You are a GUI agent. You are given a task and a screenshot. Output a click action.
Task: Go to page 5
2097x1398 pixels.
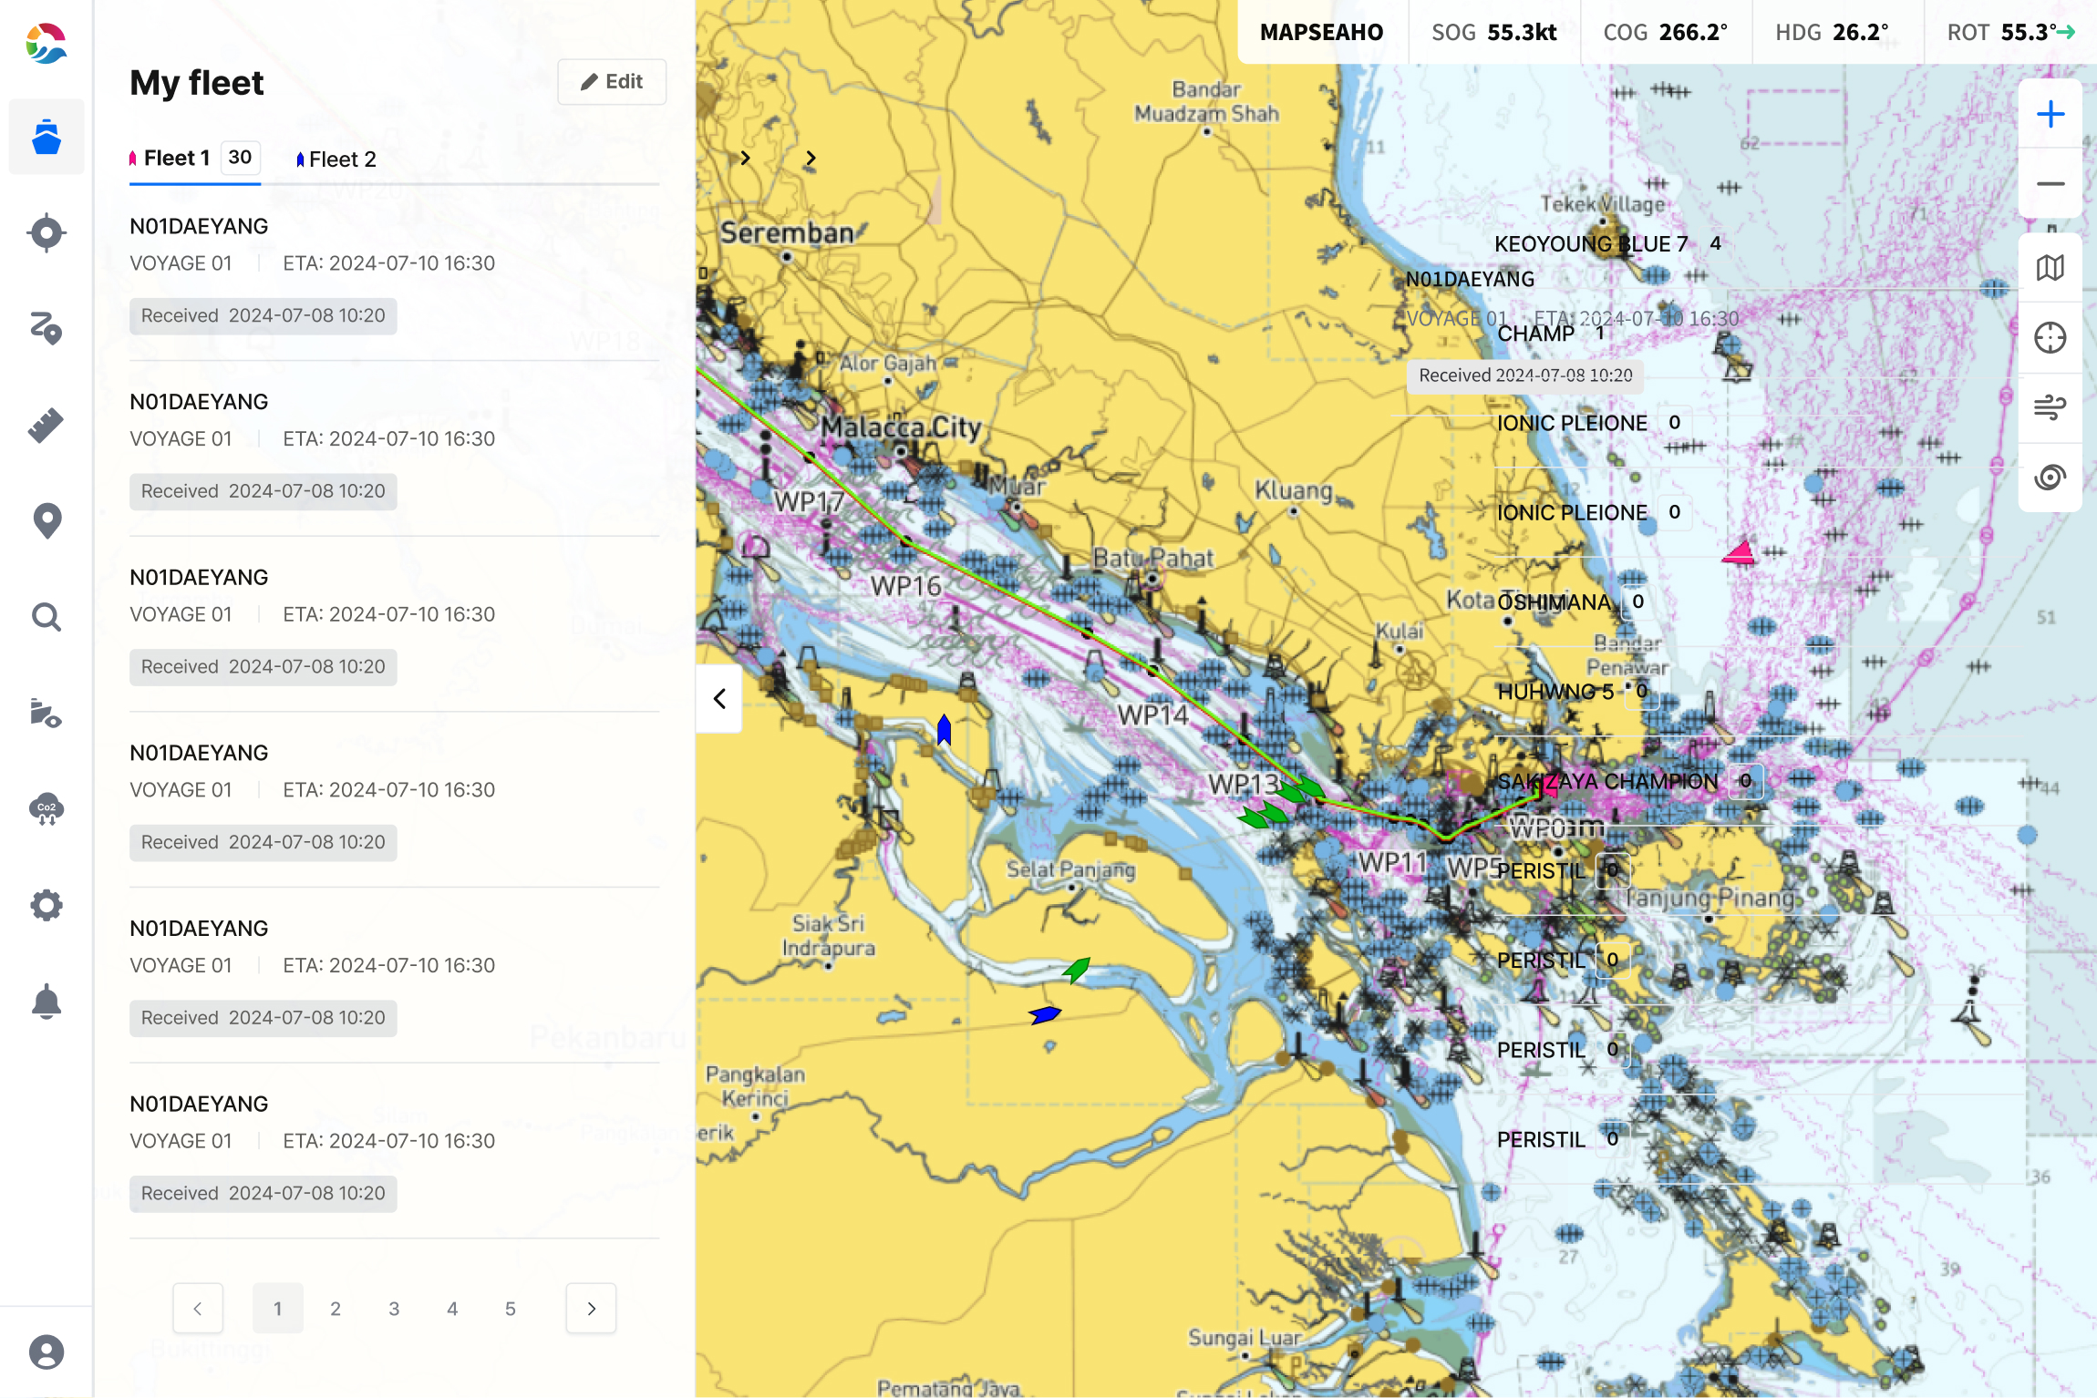pyautogui.click(x=511, y=1309)
